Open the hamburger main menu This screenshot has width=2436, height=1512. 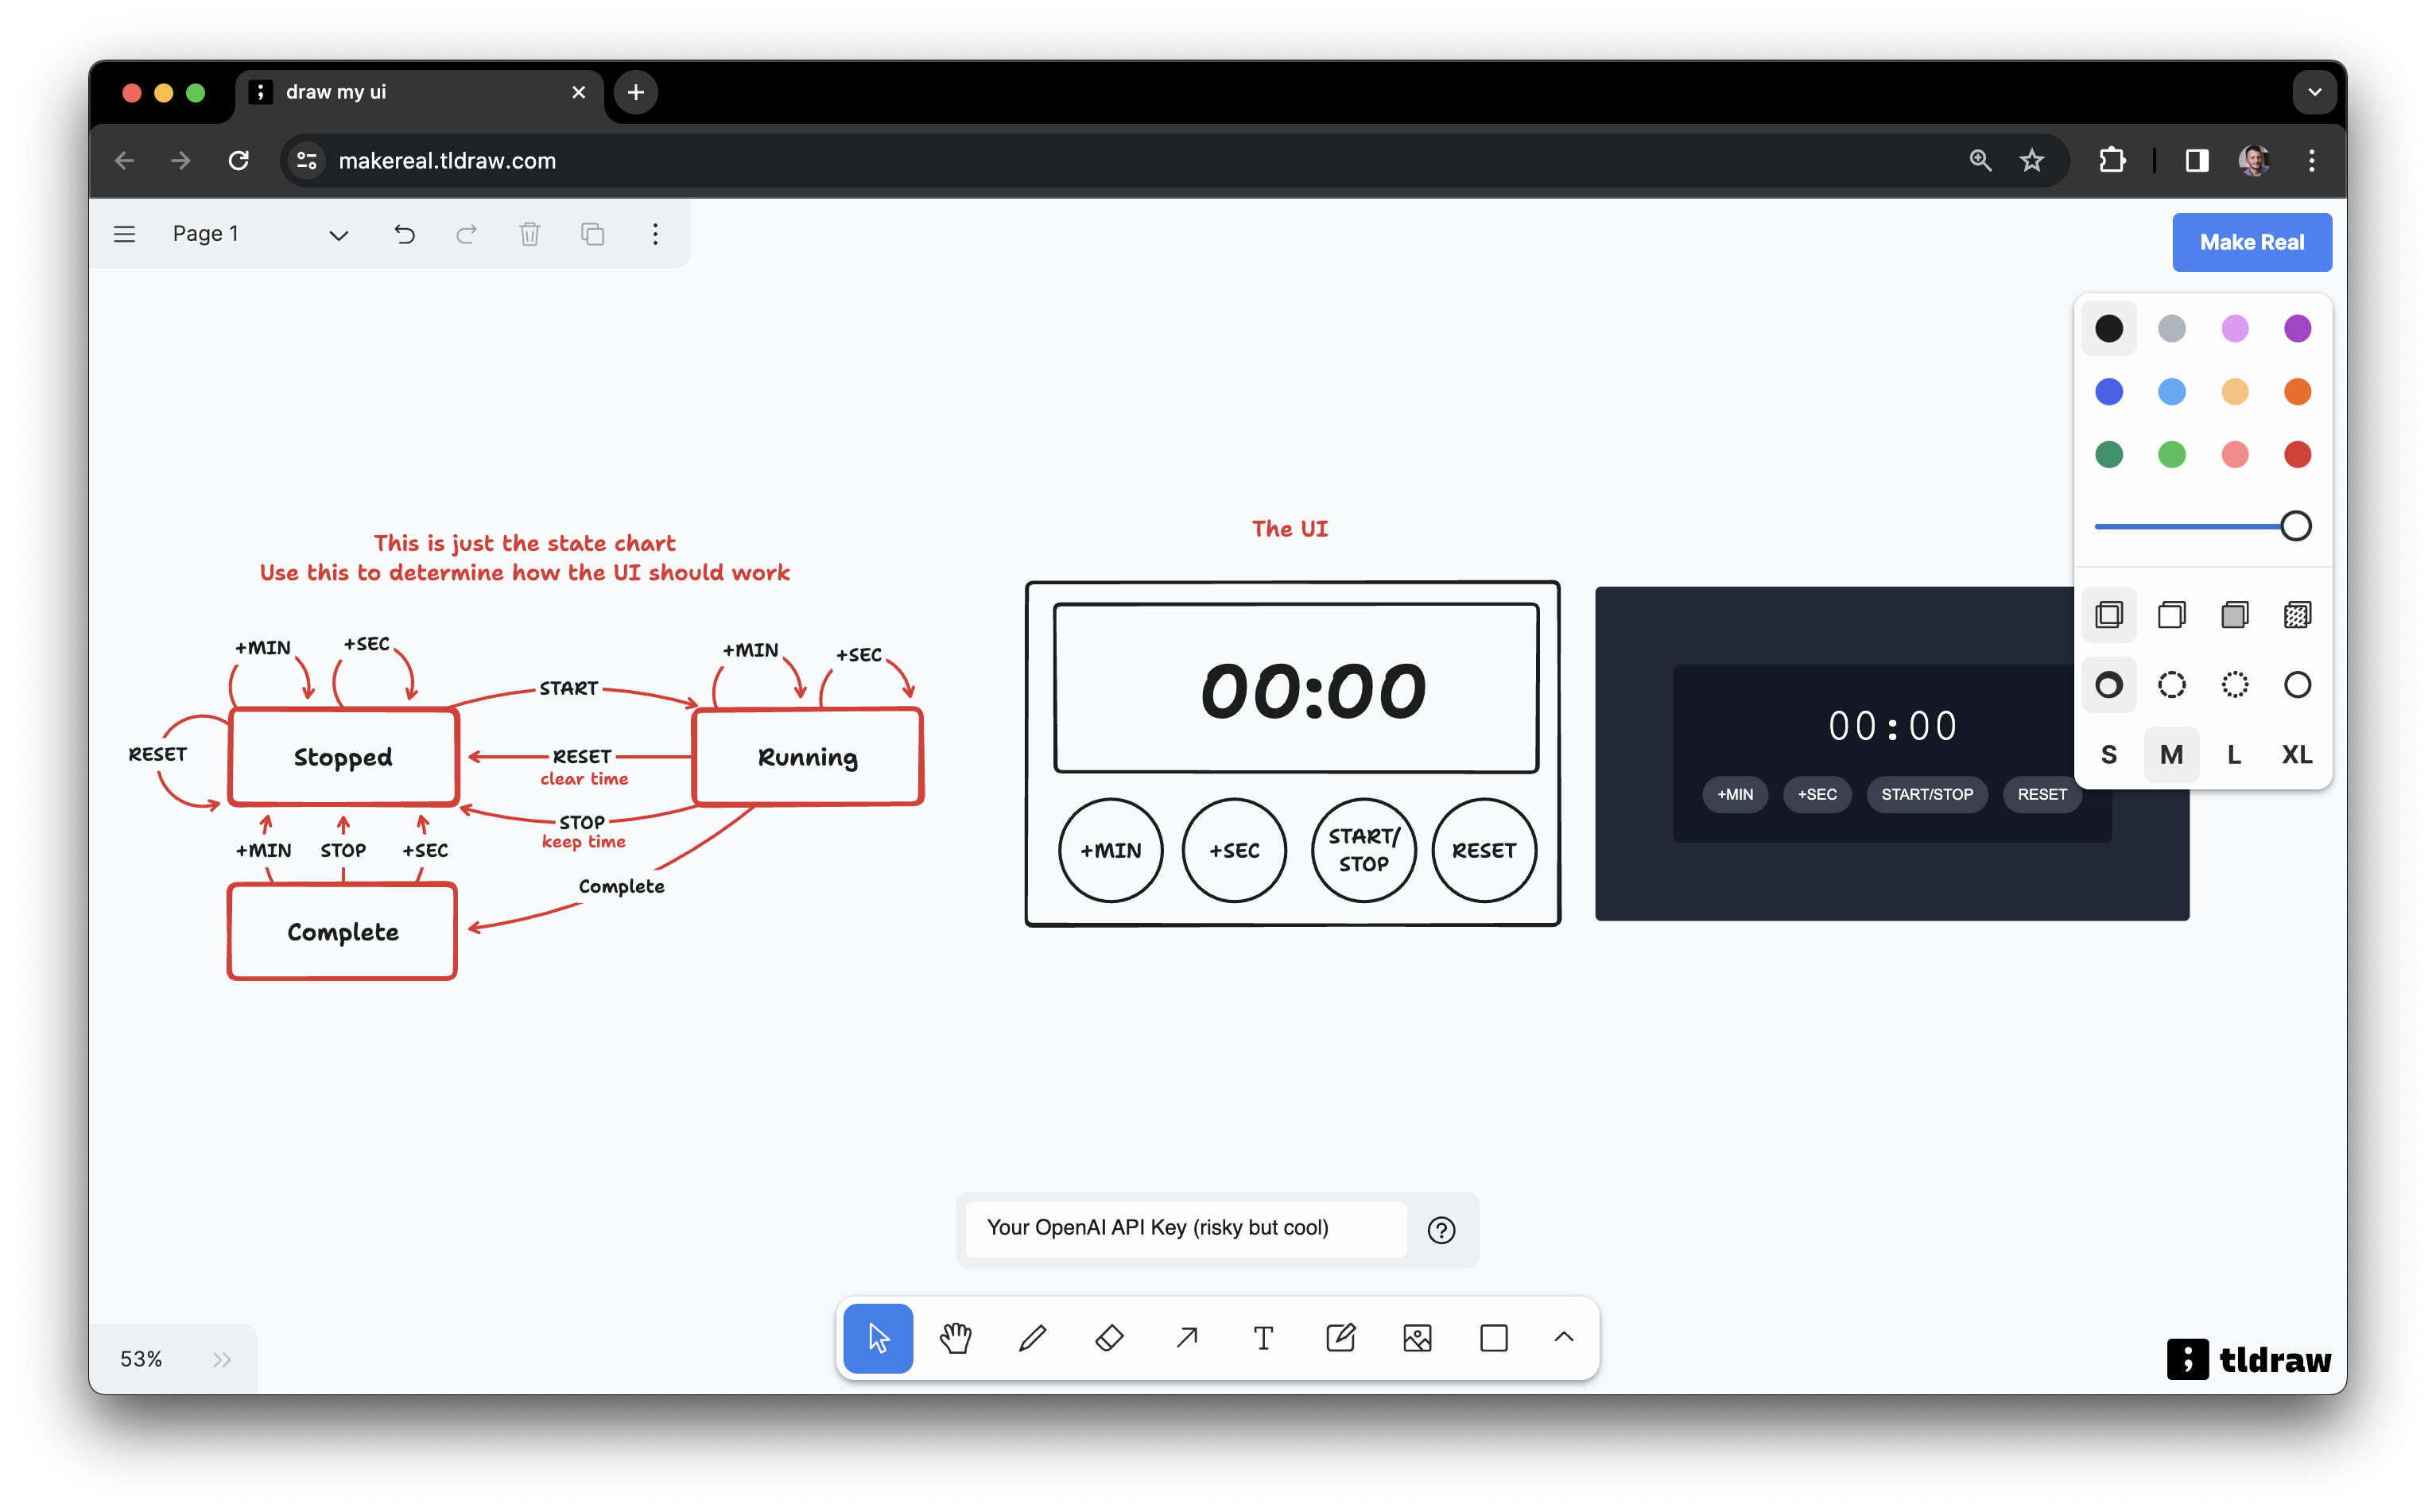click(124, 234)
